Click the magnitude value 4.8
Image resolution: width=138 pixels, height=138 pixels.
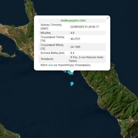72,33
